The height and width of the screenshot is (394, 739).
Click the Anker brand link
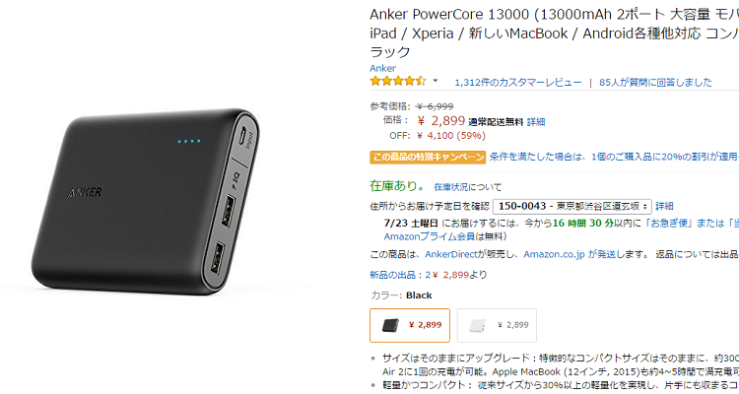(x=382, y=68)
